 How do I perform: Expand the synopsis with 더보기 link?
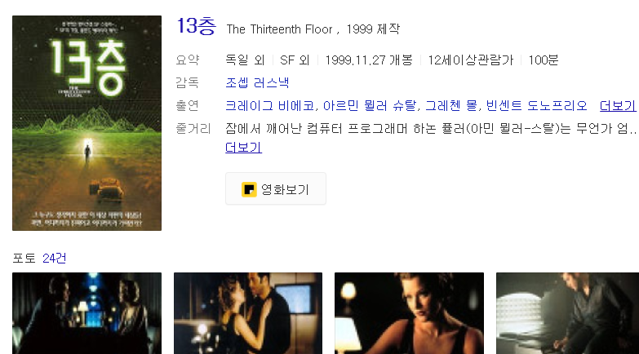pos(243,148)
